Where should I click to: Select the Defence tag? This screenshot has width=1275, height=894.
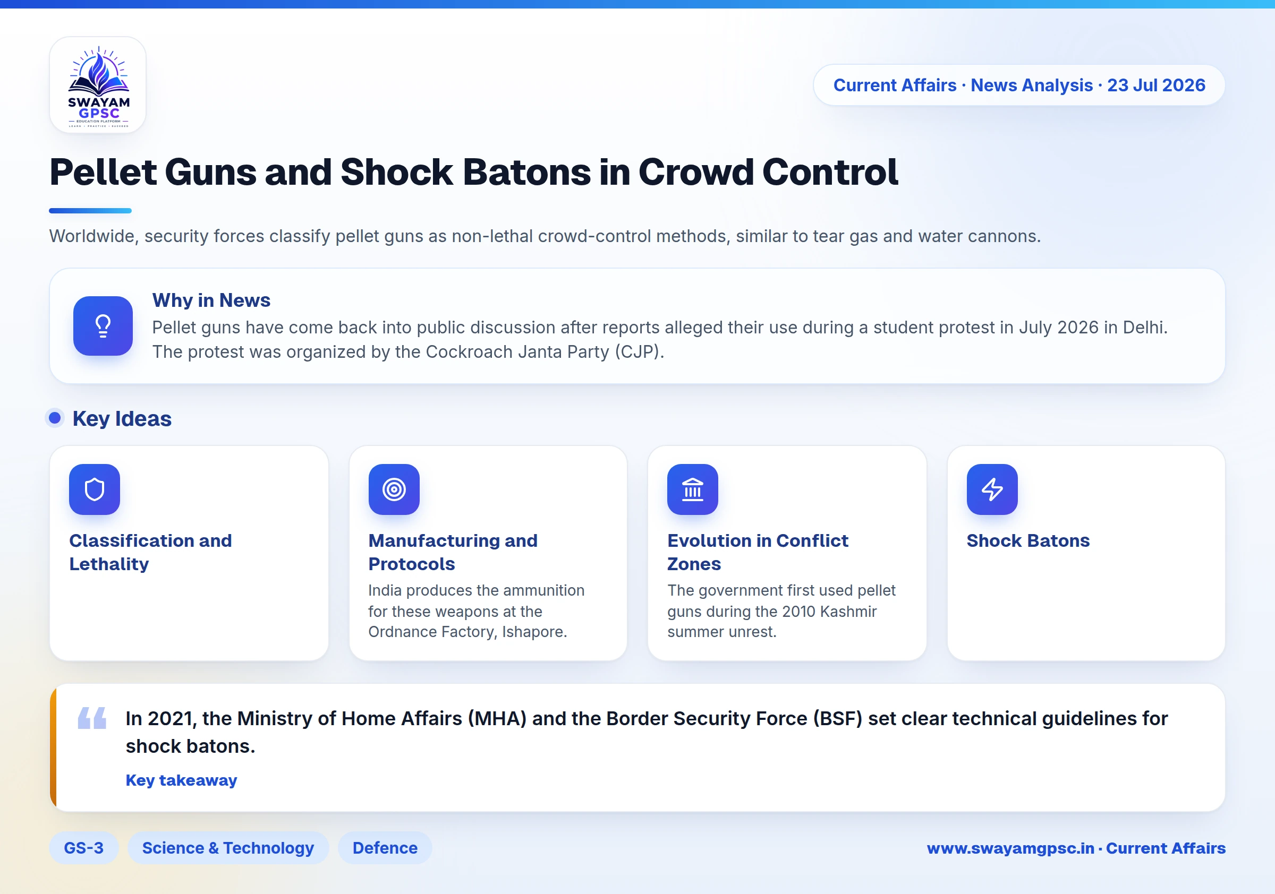385,848
